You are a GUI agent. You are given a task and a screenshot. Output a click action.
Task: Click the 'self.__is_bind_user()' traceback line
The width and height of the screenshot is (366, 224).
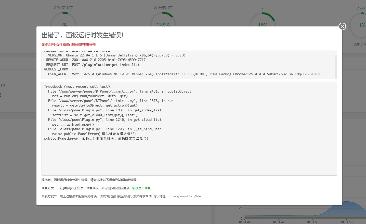73,124
